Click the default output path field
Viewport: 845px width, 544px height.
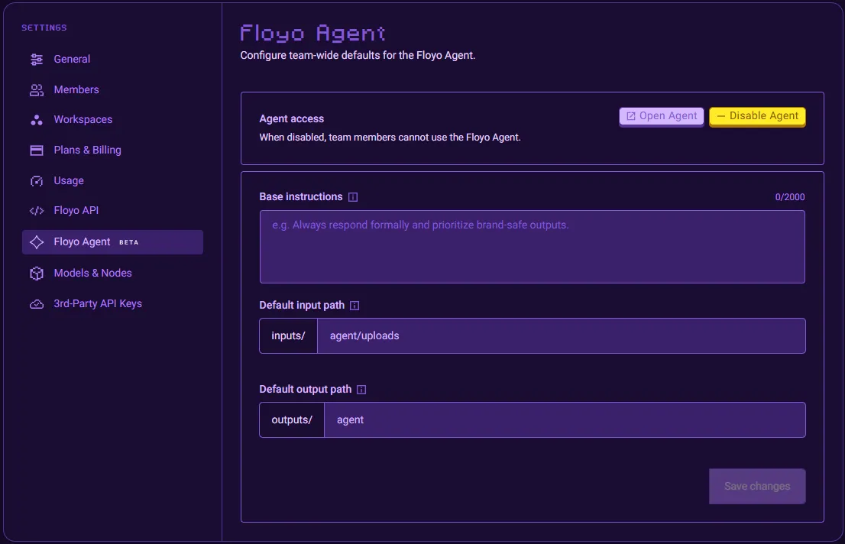pos(565,420)
